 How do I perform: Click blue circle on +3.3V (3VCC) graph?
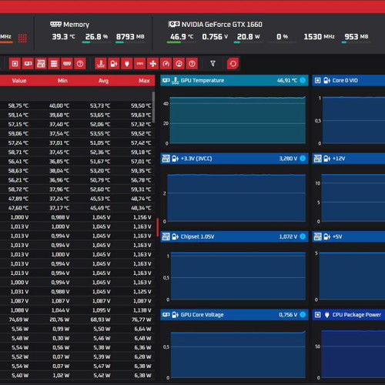click(x=303, y=159)
